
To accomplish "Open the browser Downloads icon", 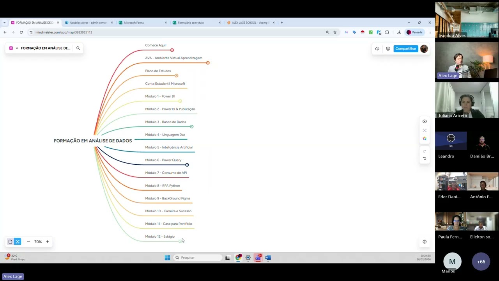I will [x=399, y=32].
